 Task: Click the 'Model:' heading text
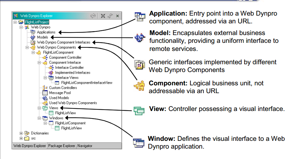(160, 33)
